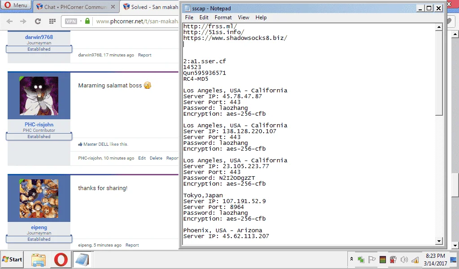Click the thumbs-up like icon
Viewport: 459px width, 269px height.
click(80, 144)
